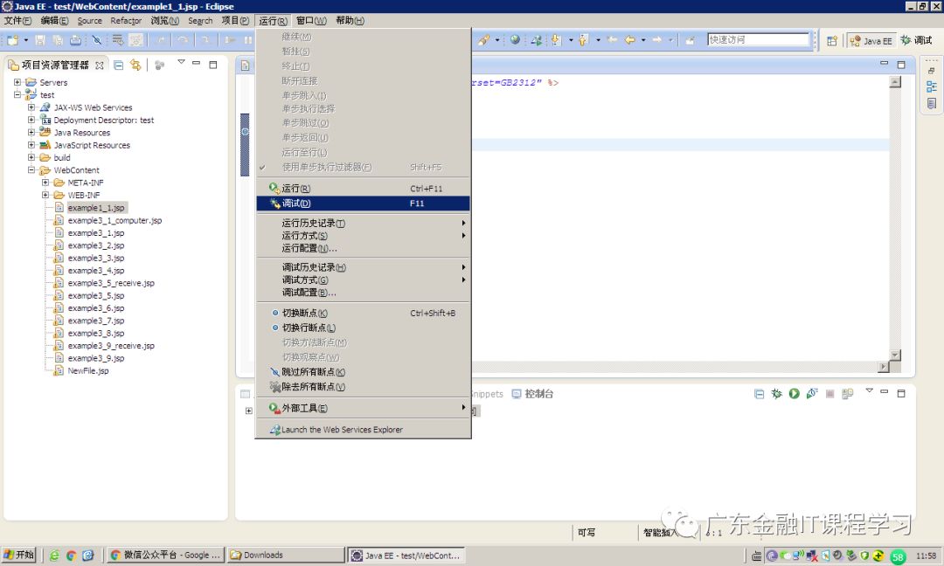Click the Open Perspective icon
The height and width of the screenshot is (566, 944).
(x=832, y=41)
